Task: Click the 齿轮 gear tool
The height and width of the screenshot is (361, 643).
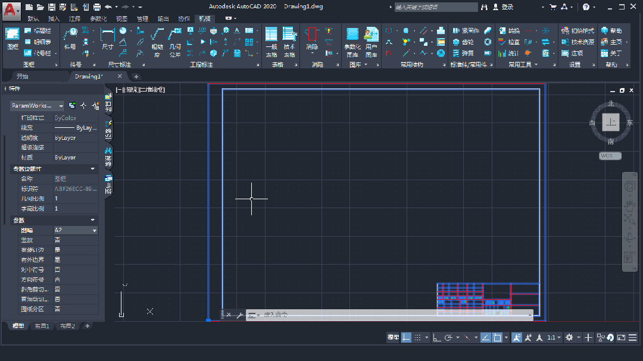Action: pos(463,42)
